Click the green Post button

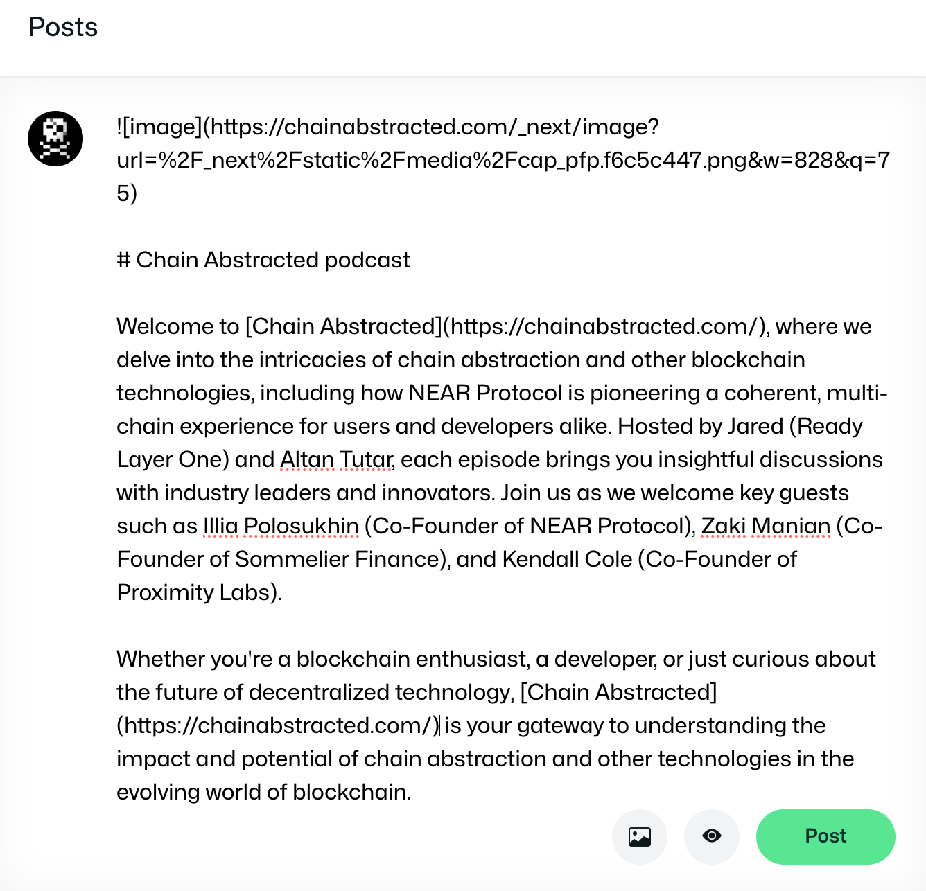(x=825, y=836)
